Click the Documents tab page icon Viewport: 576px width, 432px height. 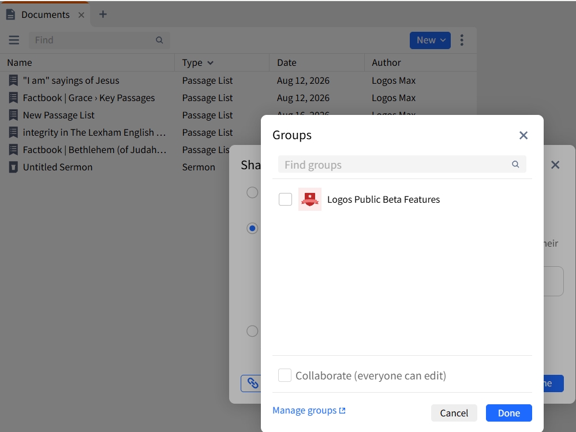point(10,14)
